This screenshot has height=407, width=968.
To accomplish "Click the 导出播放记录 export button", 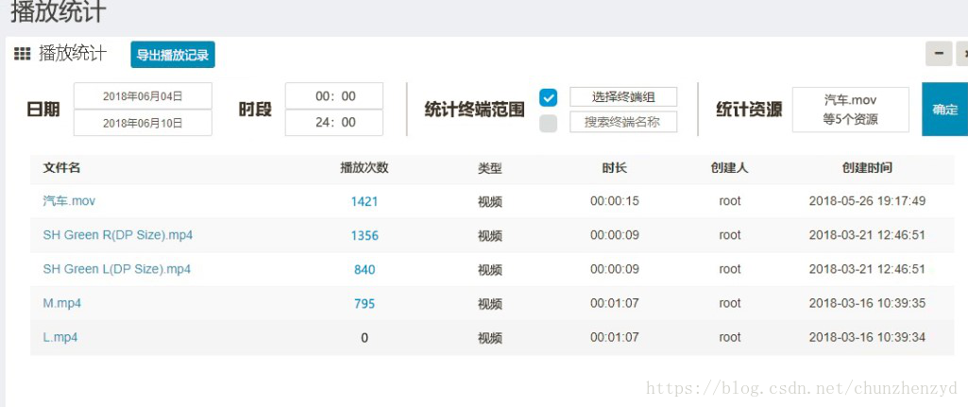I will click(x=173, y=55).
